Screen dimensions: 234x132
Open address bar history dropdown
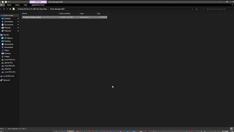pyautogui.click(x=192, y=9)
